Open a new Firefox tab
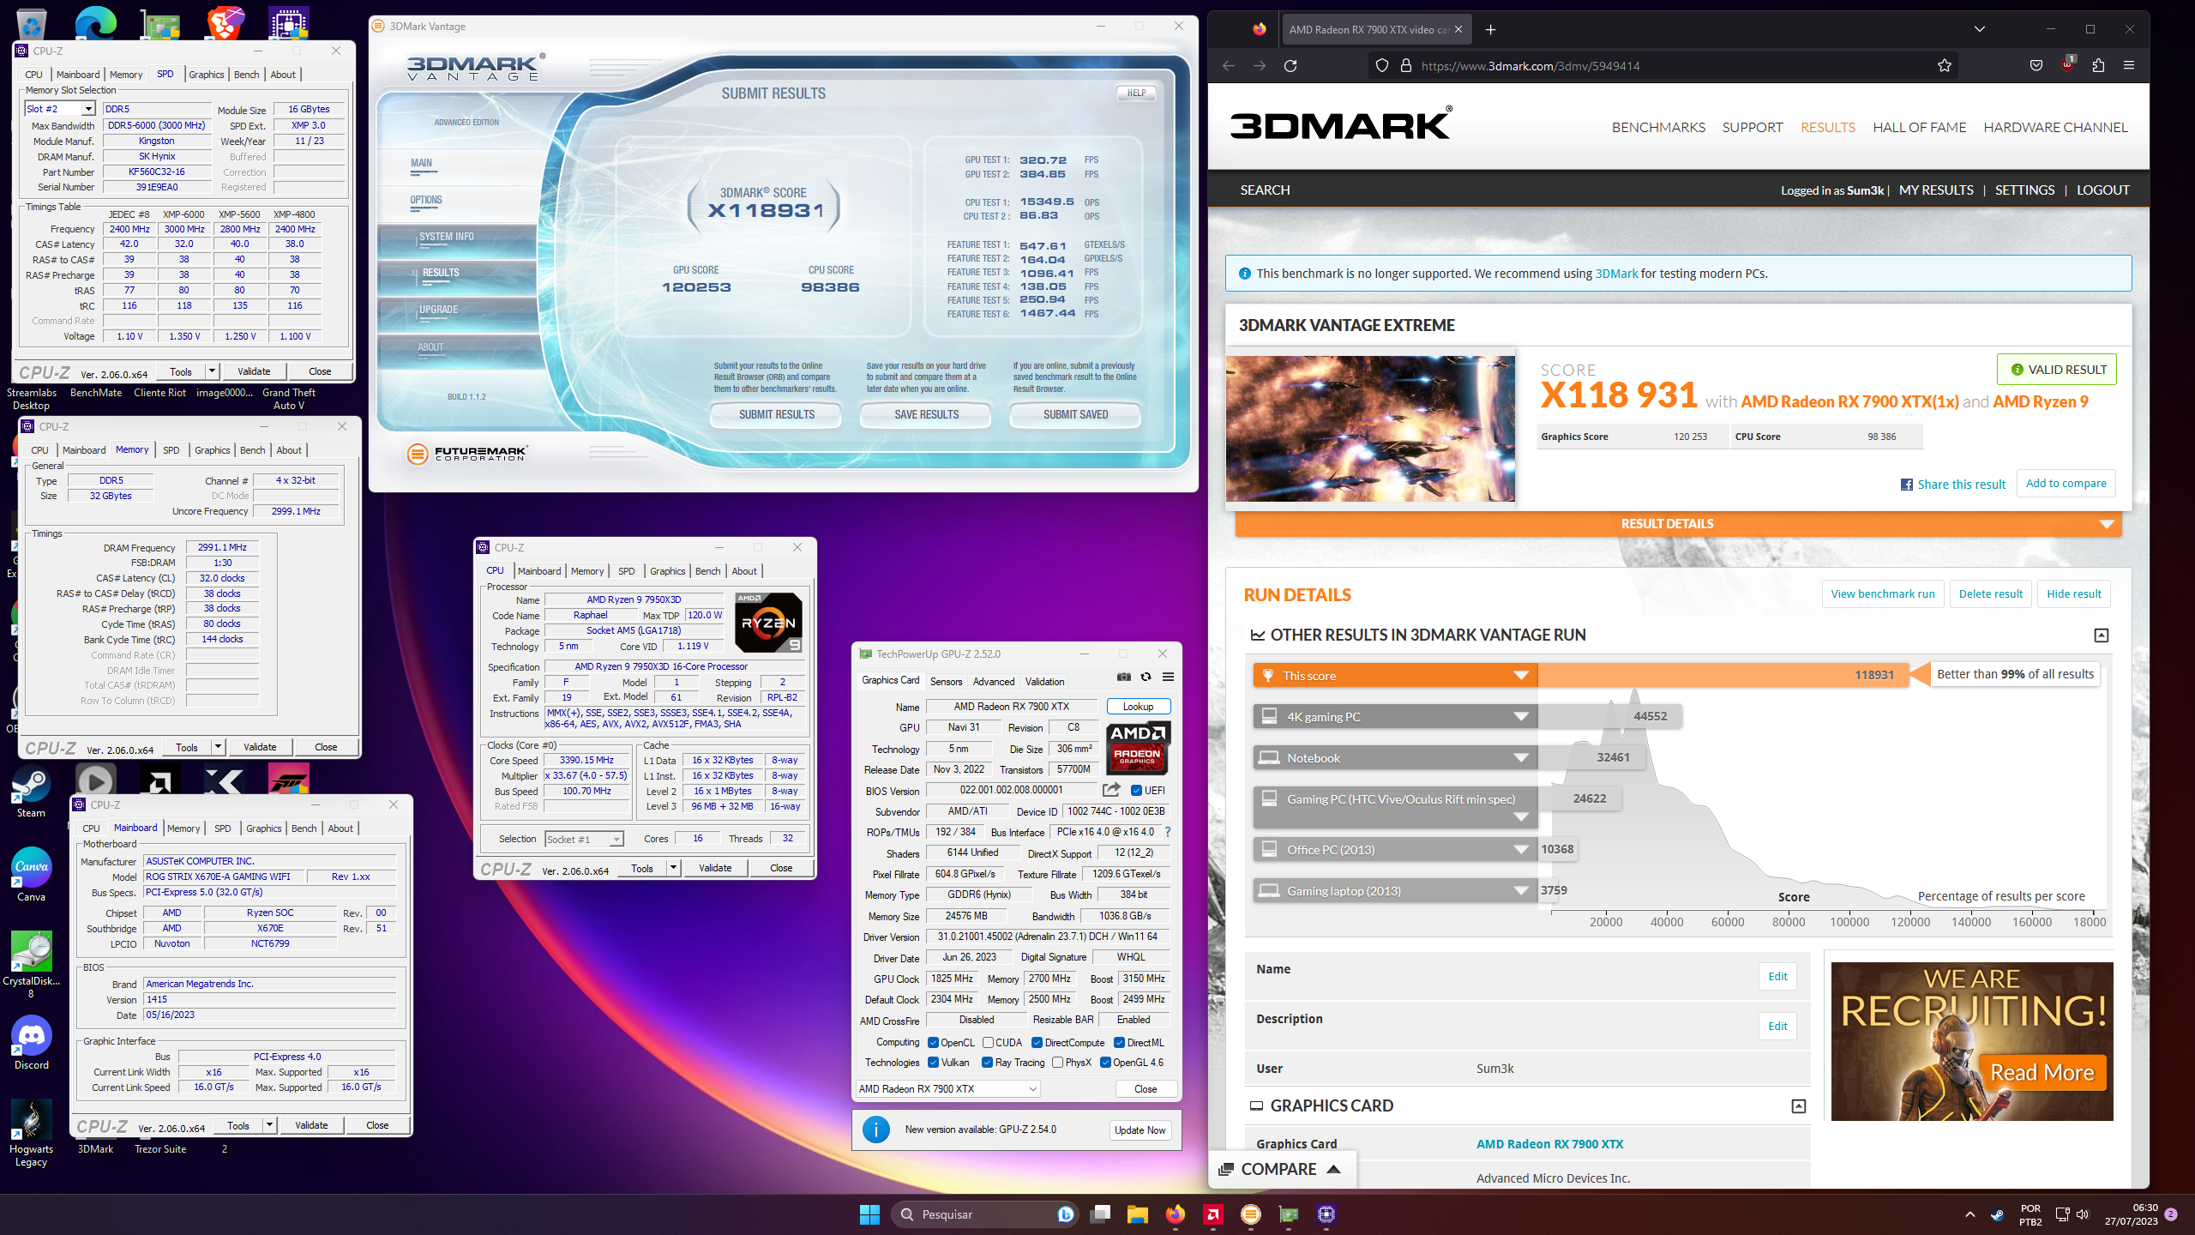This screenshot has height=1235, width=2195. click(1491, 29)
